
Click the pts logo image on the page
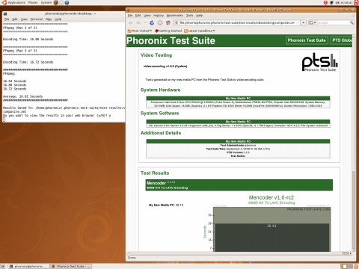320,63
